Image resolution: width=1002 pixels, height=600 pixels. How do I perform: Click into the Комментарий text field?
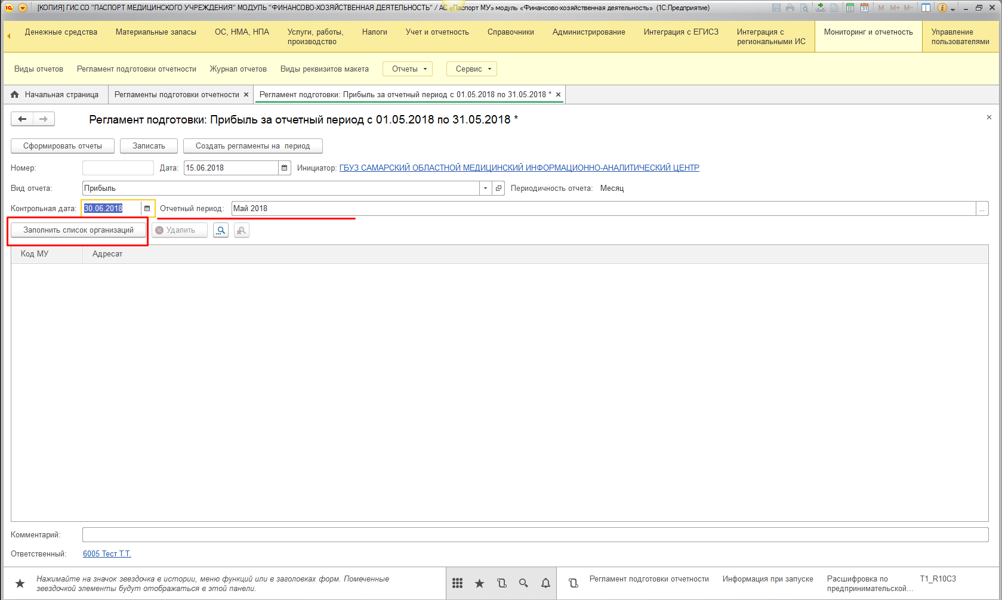[535, 535]
